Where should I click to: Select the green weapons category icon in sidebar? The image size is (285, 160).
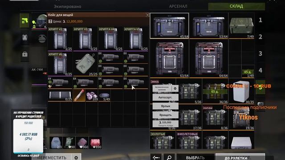[x=24, y=20]
